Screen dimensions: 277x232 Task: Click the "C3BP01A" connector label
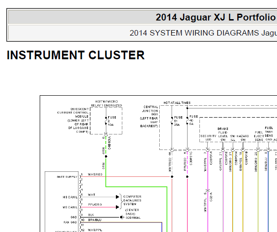tap(211, 158)
